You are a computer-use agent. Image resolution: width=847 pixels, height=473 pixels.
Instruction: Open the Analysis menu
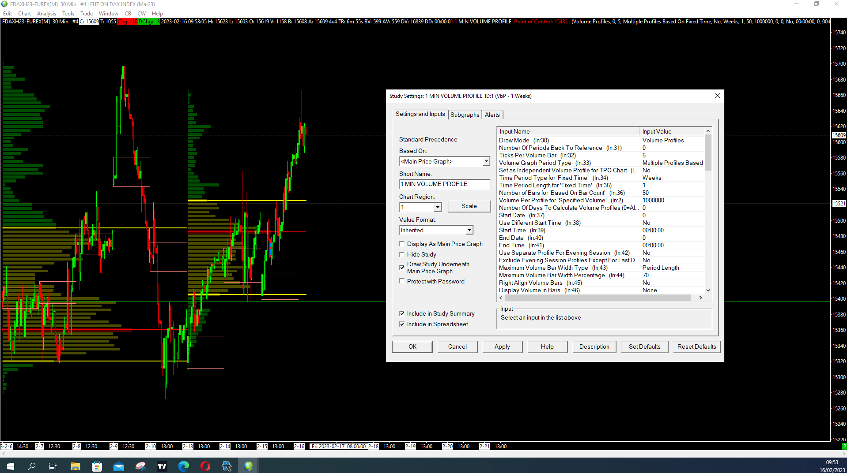[46, 14]
